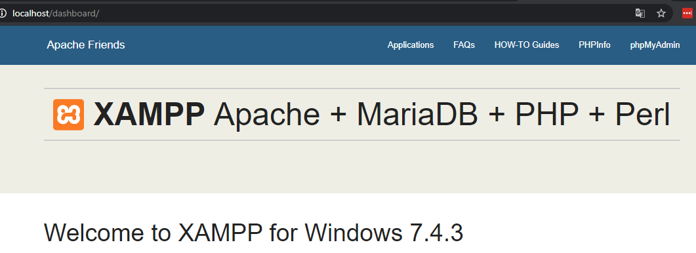Click the site info icon in address bar
This screenshot has height=253, width=696.
click(x=3, y=13)
